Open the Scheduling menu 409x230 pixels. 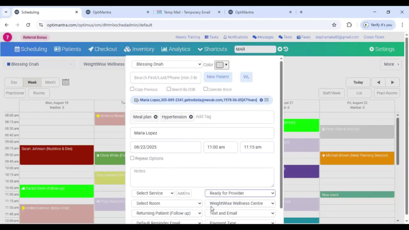[31, 49]
